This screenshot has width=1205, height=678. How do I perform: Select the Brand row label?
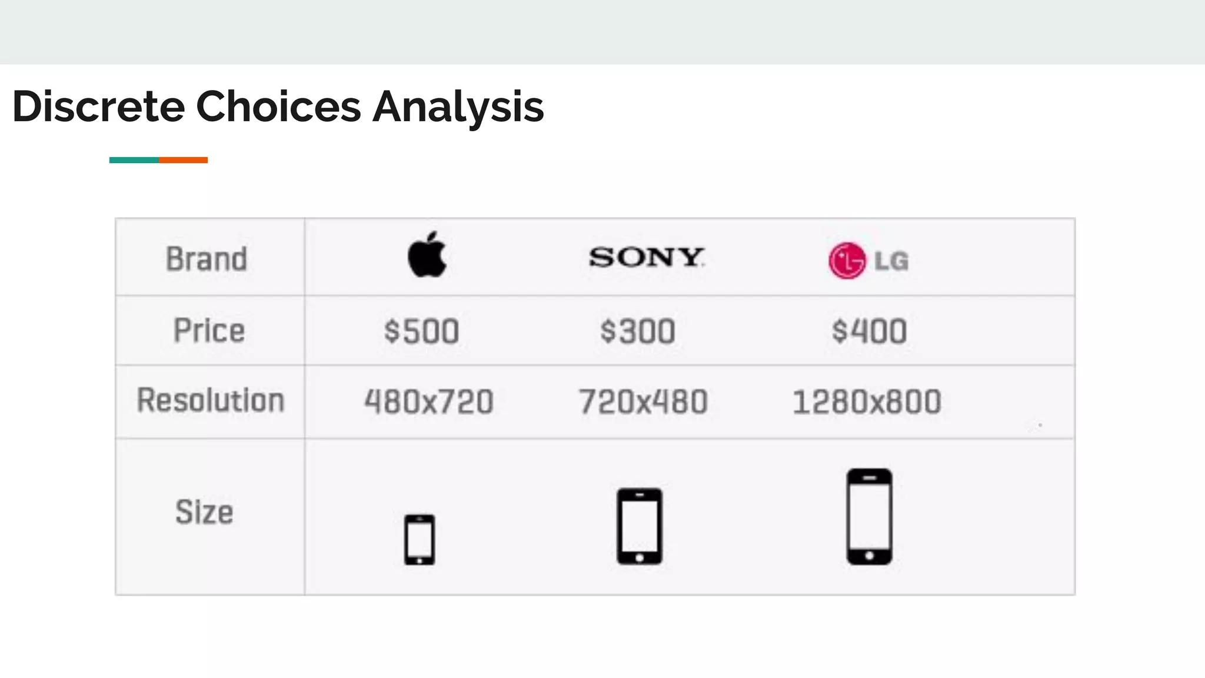(x=207, y=259)
